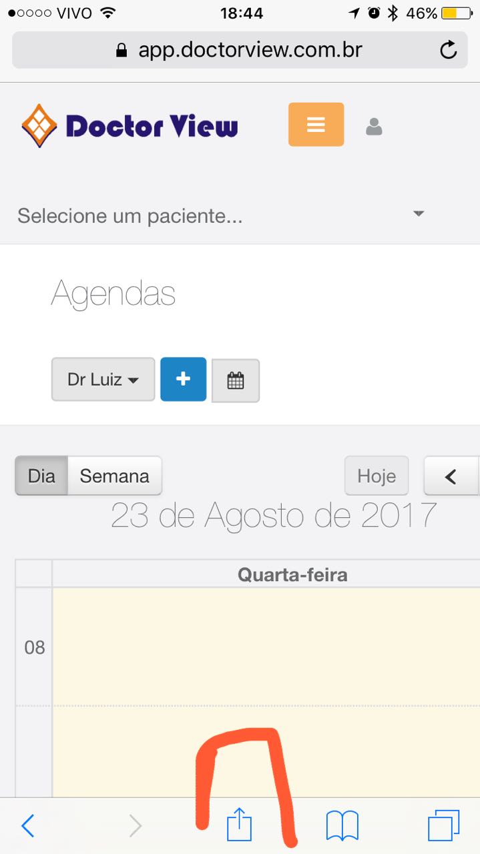Tap the app.doctorview.com.br address bar
480x854 pixels.
[240, 50]
